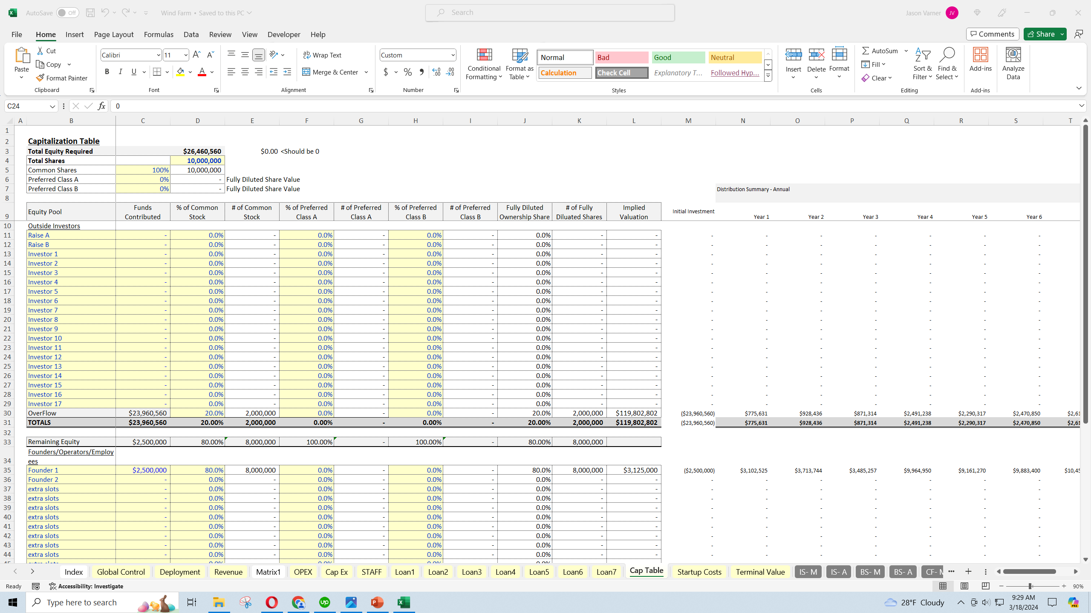The height and width of the screenshot is (613, 1091).
Task: Click Accessibility: Investigate in status bar
Action: pos(86,586)
